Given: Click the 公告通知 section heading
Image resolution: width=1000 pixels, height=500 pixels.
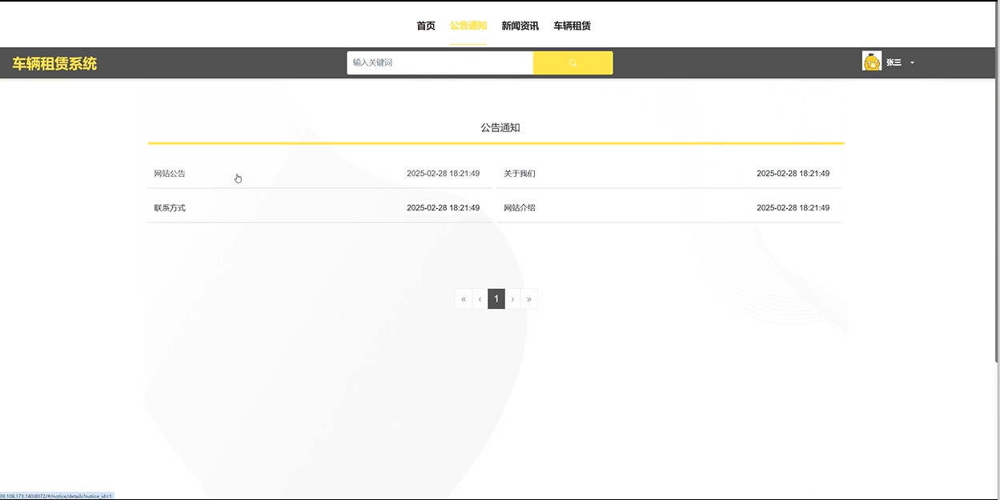Looking at the screenshot, I should 500,128.
